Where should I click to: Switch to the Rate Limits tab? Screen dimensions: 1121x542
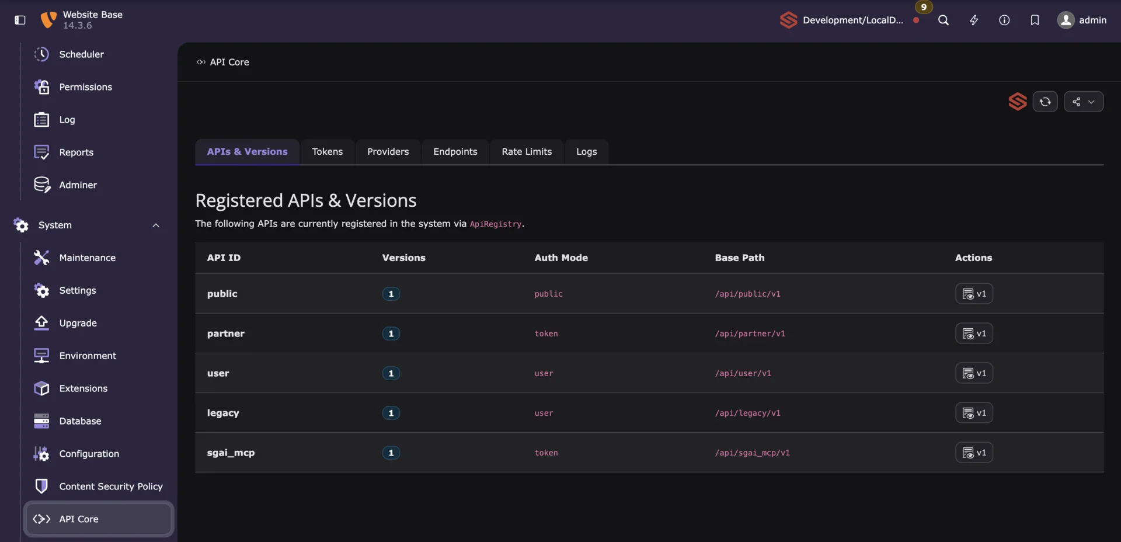coord(527,152)
